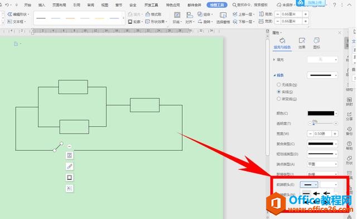Screen dimensions: 357x219
Task: Select the 格式刷 format painter icon
Action: (153, 14)
